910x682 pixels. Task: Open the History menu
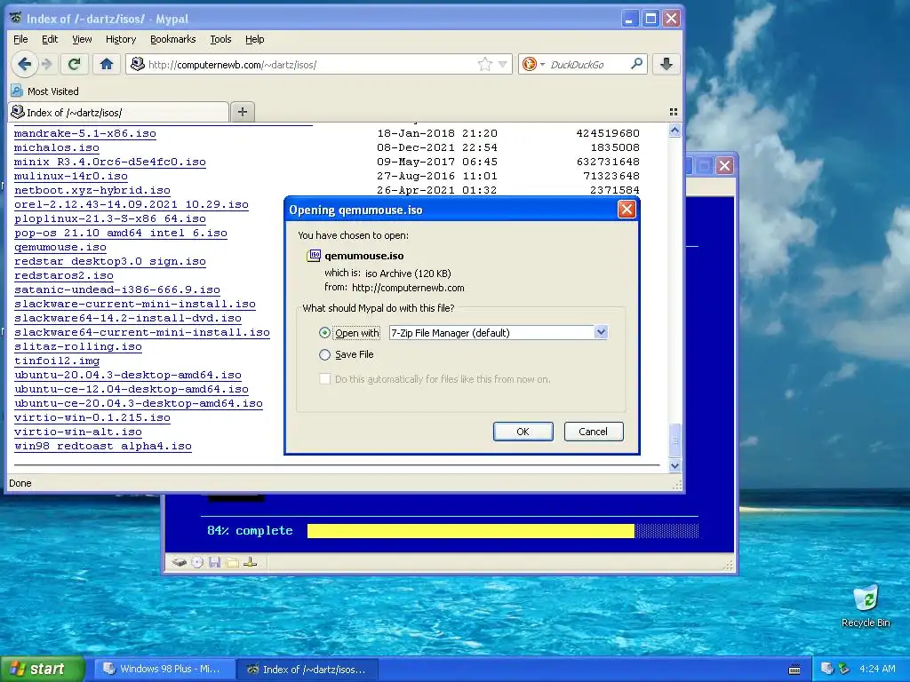click(121, 39)
